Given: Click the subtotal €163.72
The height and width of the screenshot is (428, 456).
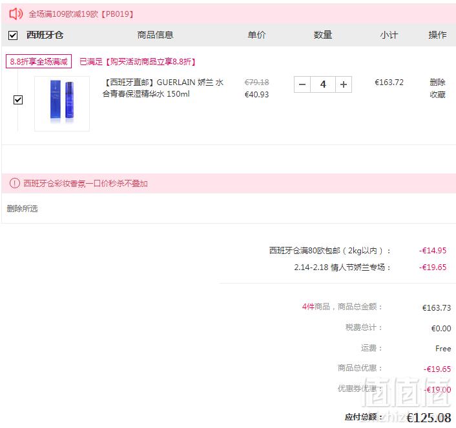Looking at the screenshot, I should (389, 83).
